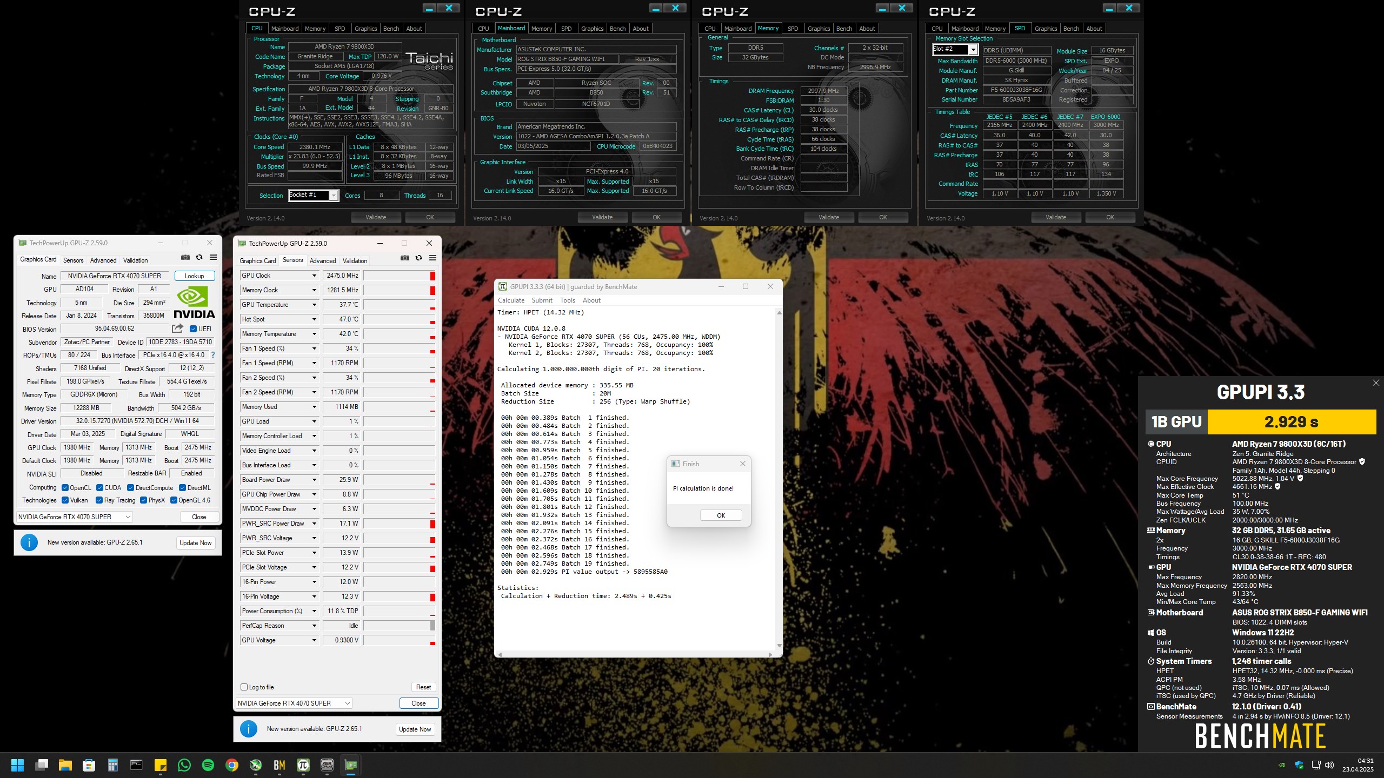
Task: Click Validate in CPU-Z Memory window
Action: [x=829, y=217]
